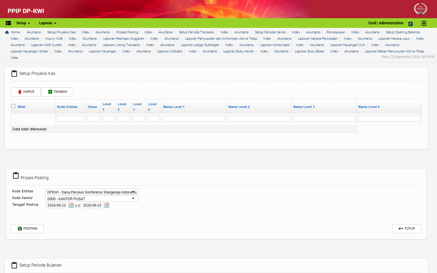This screenshot has height=273, width=437.
Task: Open the sidebar list menu icon
Action: tap(8, 23)
